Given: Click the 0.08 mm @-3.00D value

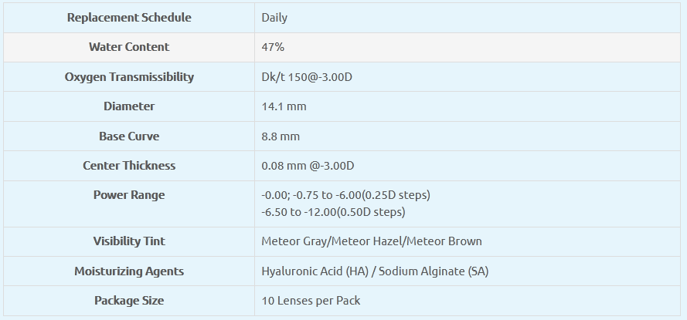Looking at the screenshot, I should [x=308, y=166].
